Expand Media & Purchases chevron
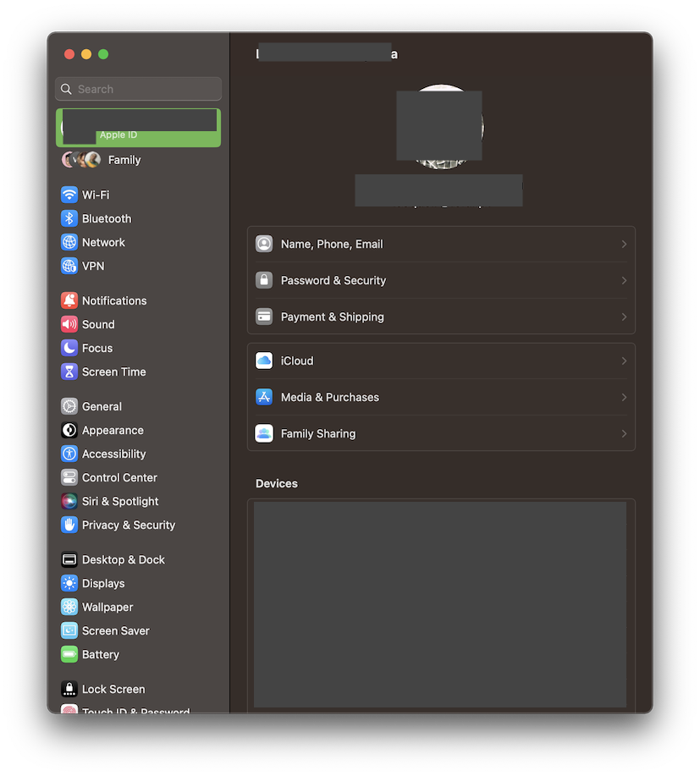Viewport: 700px width, 776px height. (624, 398)
